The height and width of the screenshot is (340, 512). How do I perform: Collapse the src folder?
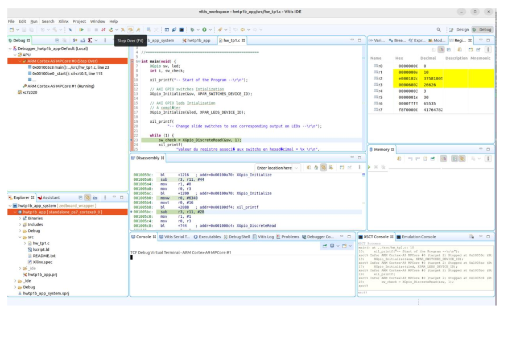[x=20, y=237]
